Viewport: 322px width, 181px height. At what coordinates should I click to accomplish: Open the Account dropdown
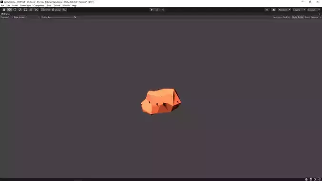point(284,10)
